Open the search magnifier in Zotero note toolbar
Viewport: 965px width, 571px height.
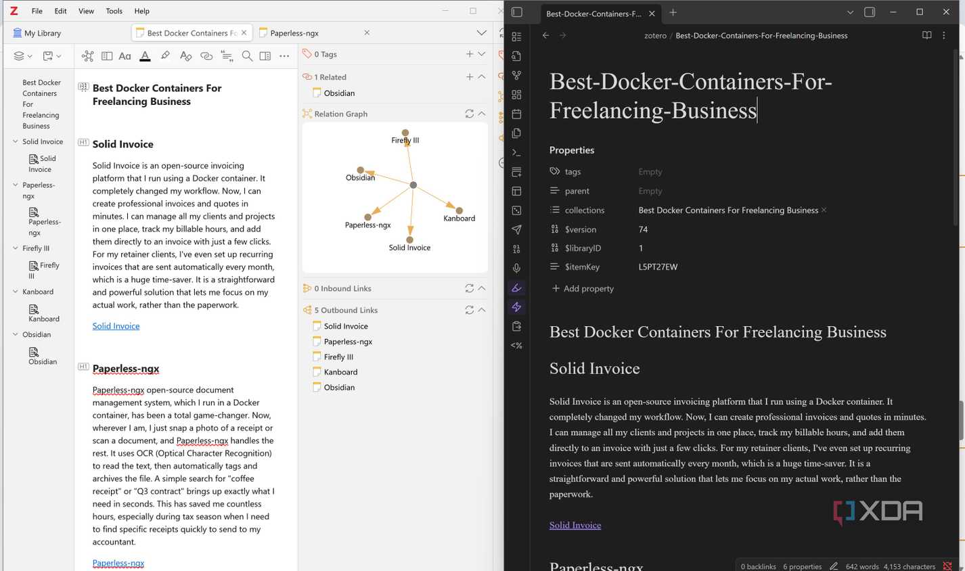pyautogui.click(x=247, y=56)
